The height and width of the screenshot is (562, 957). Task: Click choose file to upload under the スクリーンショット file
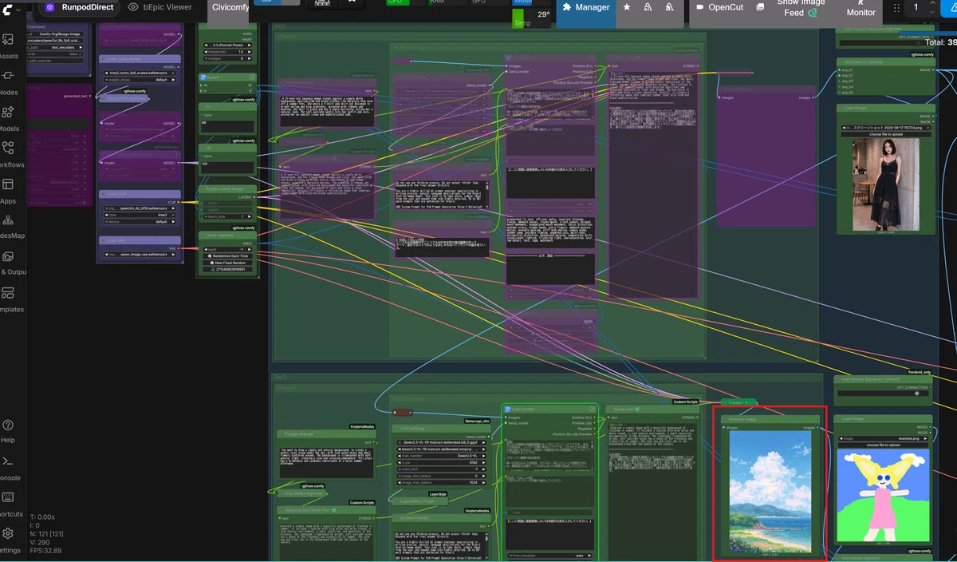pos(885,134)
